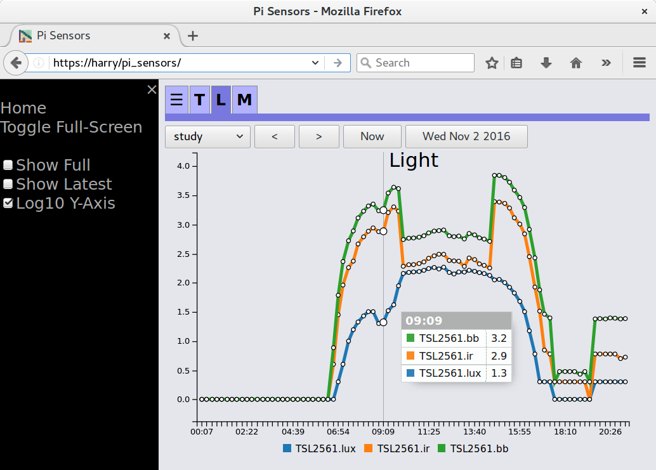Open the URL history dropdown arrow

[x=315, y=63]
